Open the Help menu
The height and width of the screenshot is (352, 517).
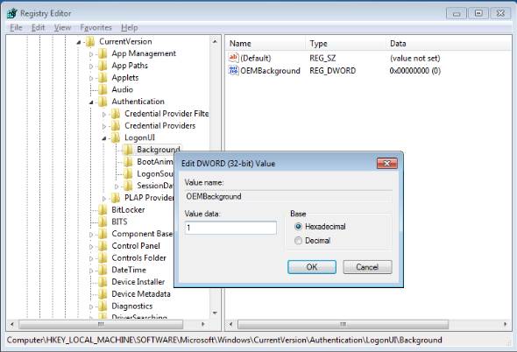click(x=130, y=28)
